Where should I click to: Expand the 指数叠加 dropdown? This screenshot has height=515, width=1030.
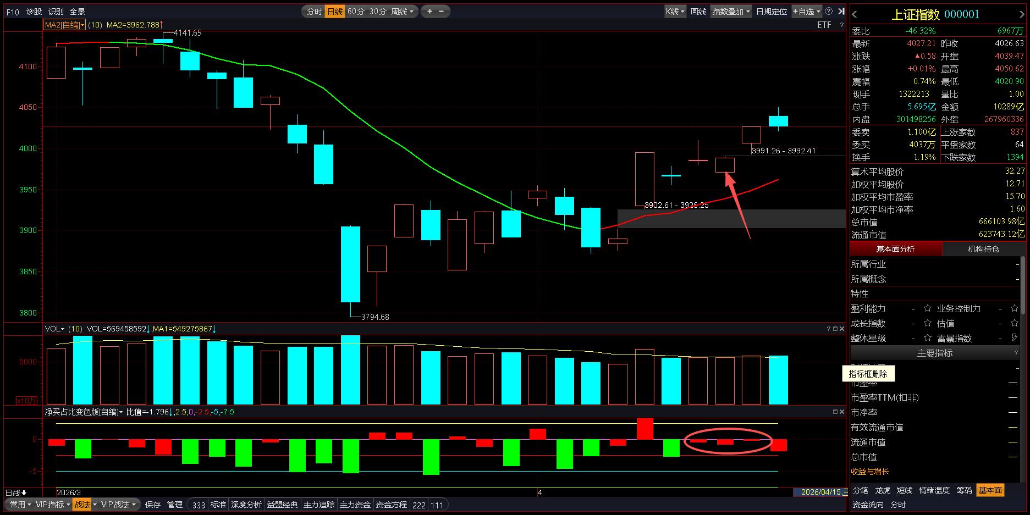pyautogui.click(x=731, y=12)
